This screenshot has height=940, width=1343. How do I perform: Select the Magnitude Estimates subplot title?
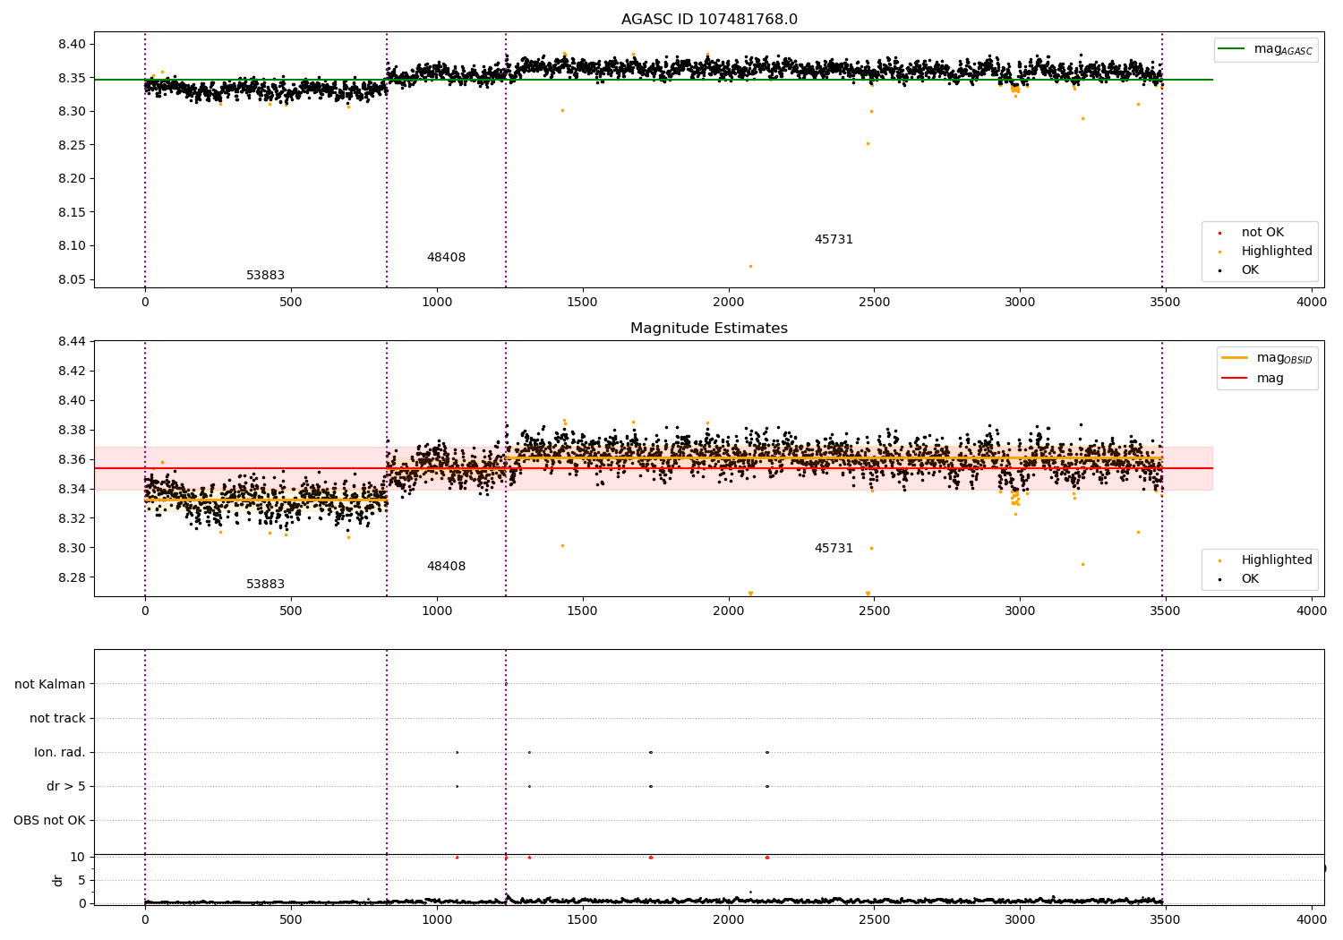(x=709, y=329)
